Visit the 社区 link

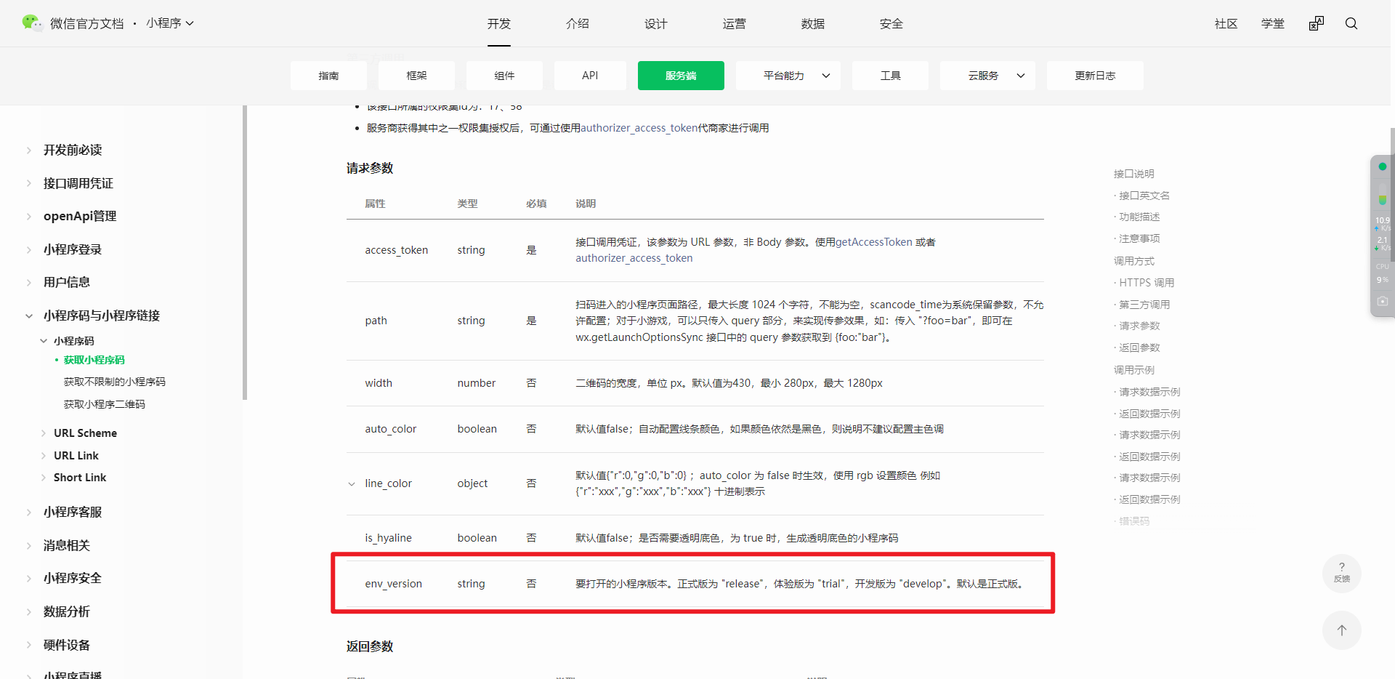coord(1226,24)
